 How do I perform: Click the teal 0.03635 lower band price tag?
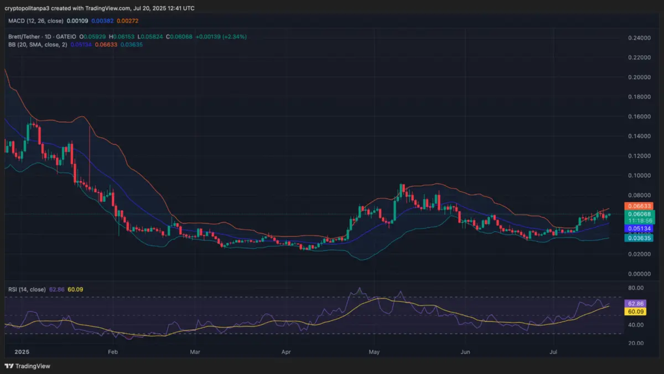click(x=640, y=238)
